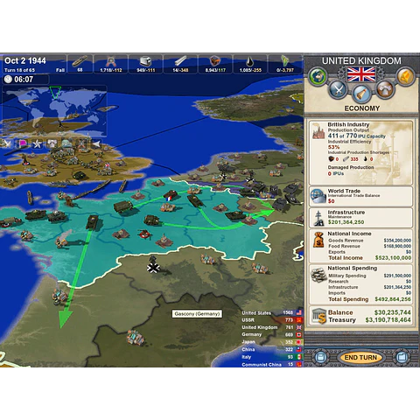Image resolution: width=420 pixels, height=420 pixels.
Task: Click the coal resource showing 8,943
Action: pos(215,64)
